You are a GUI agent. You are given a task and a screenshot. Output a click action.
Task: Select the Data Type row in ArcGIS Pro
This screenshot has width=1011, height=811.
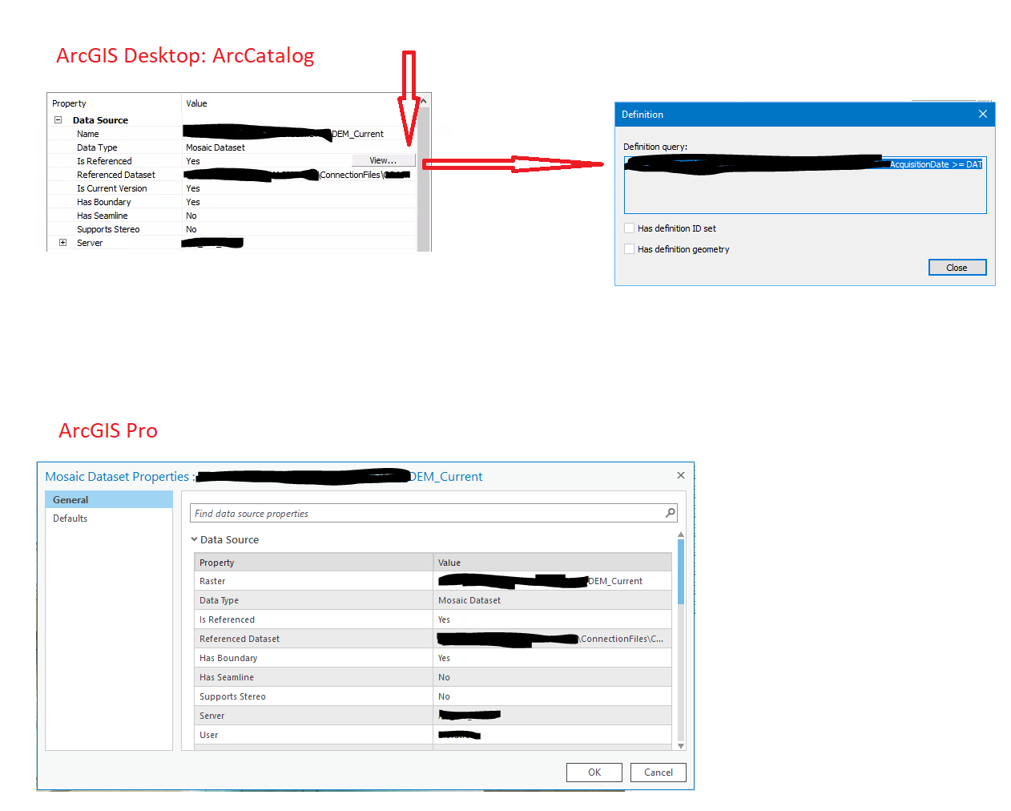tap(433, 600)
